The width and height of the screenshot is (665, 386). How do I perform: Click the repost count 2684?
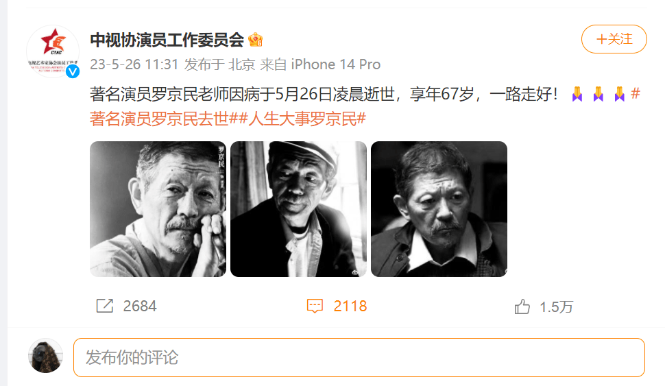point(140,306)
